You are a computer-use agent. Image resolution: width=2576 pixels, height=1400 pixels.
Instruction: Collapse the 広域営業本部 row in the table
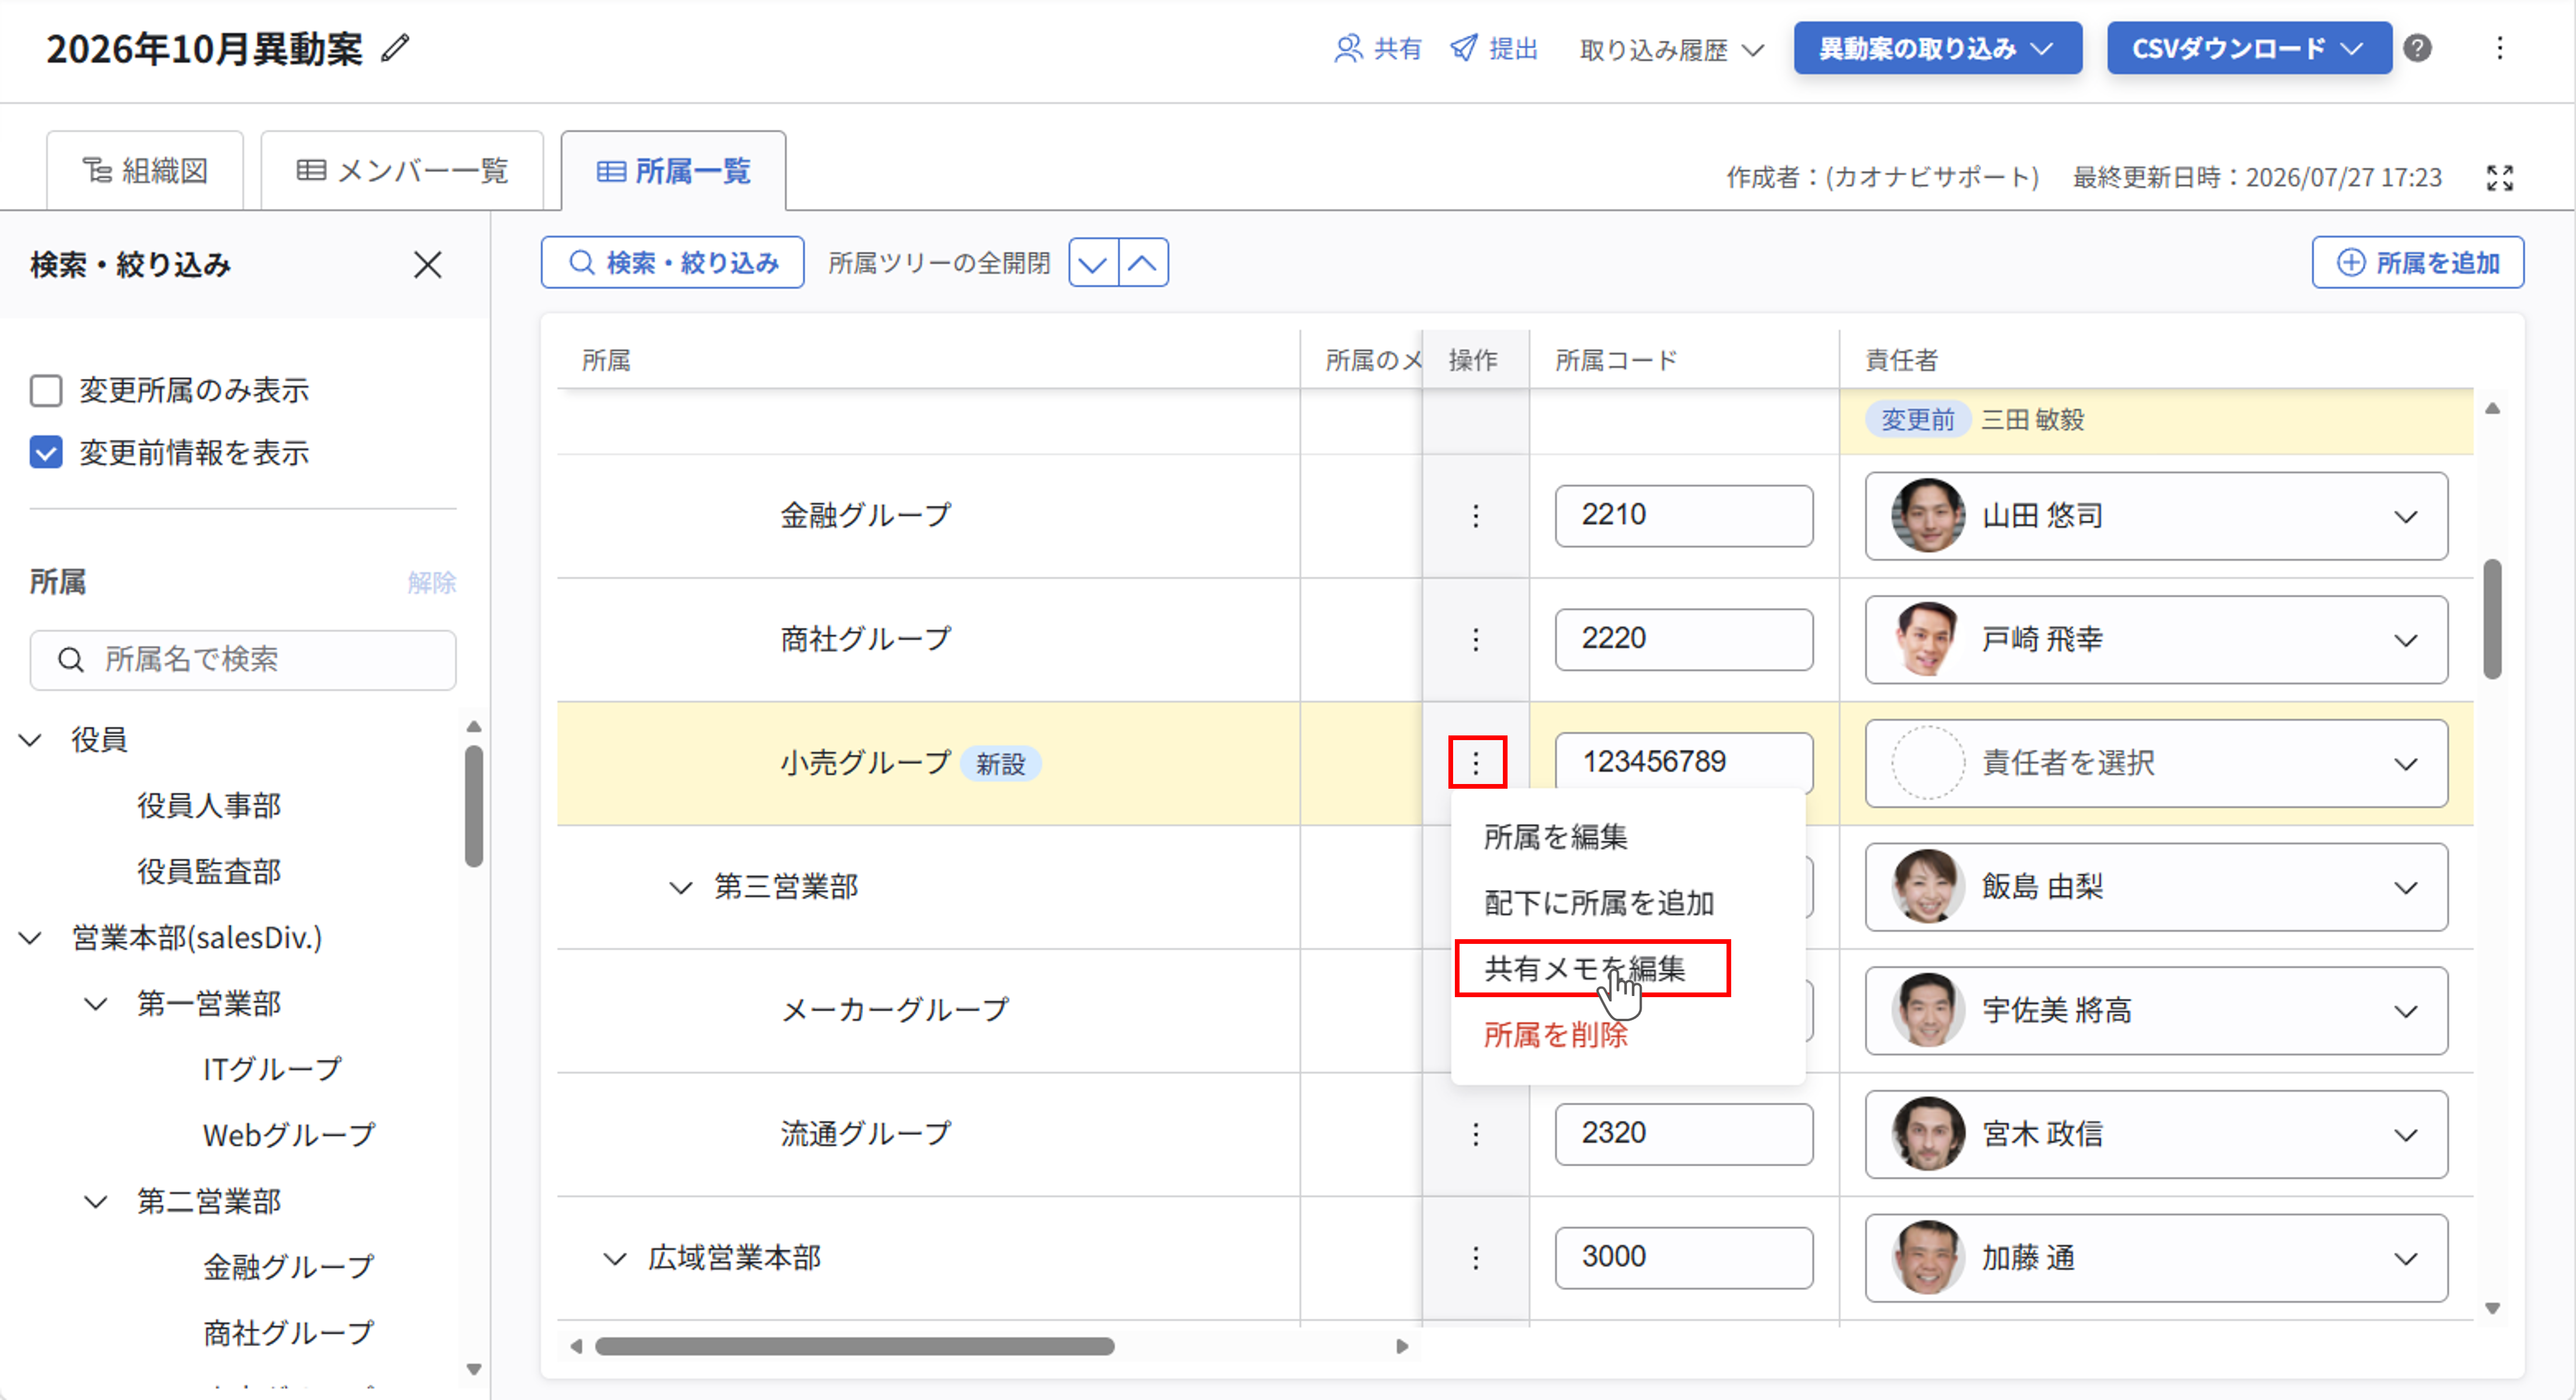(x=614, y=1259)
